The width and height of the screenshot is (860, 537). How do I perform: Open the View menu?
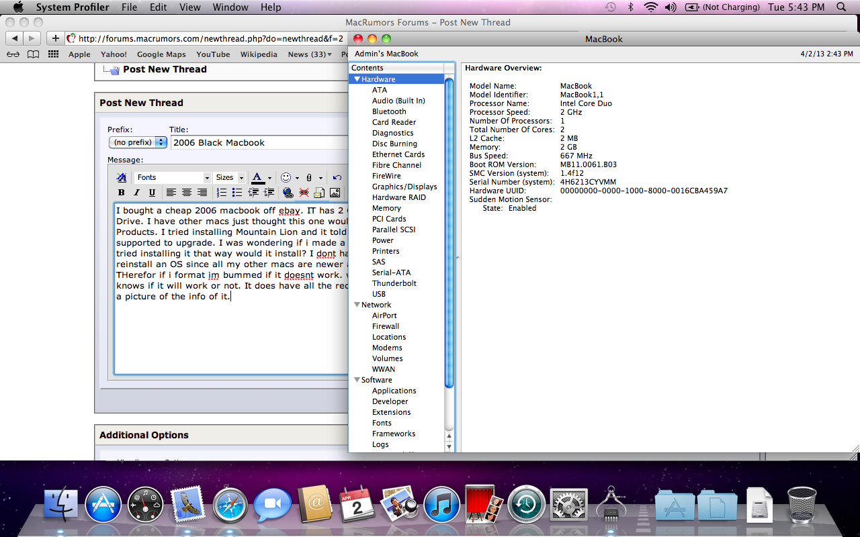pos(190,7)
